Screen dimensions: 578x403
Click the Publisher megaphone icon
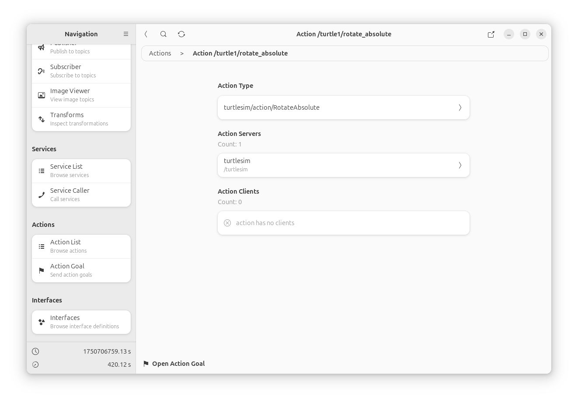tap(42, 47)
